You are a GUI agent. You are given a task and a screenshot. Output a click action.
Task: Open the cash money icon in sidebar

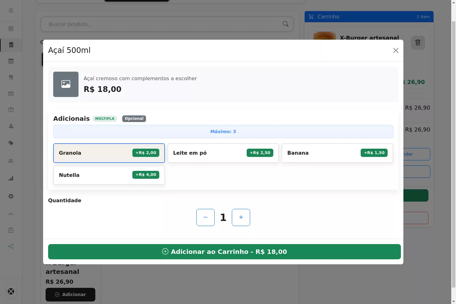(x=11, y=94)
